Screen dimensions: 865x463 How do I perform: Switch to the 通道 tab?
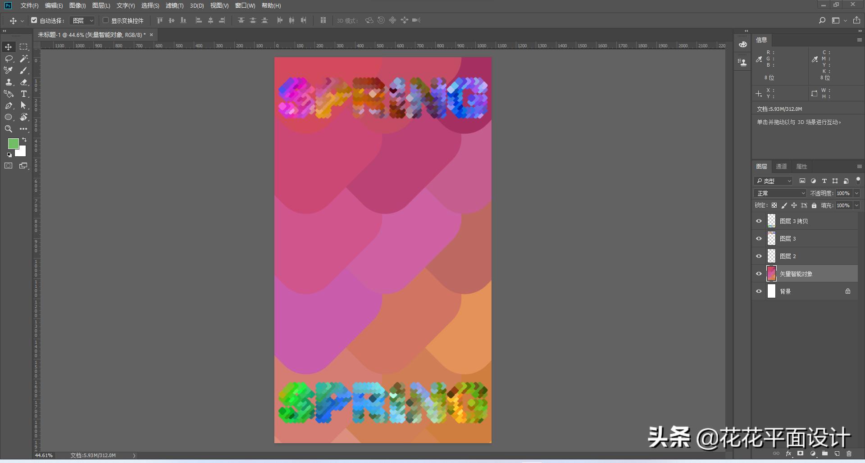click(x=781, y=166)
